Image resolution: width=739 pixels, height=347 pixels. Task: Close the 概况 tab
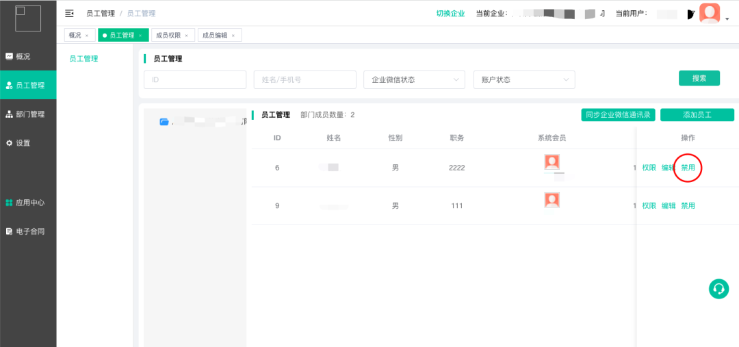pyautogui.click(x=87, y=36)
